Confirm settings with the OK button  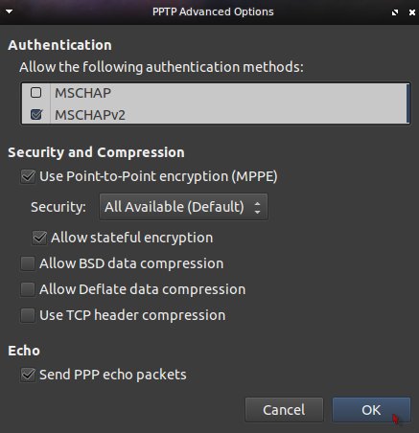371,410
